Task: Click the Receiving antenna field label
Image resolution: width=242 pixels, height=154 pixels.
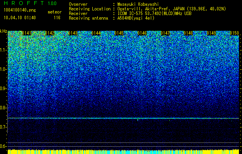Action: pyautogui.click(x=88, y=18)
